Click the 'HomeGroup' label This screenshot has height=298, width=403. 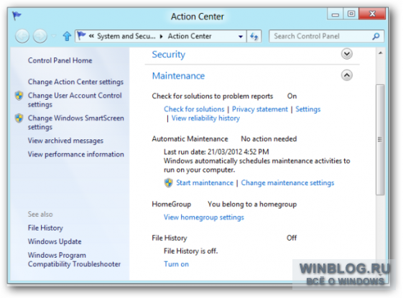pyautogui.click(x=172, y=204)
